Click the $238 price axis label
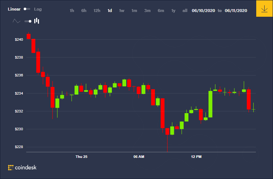 (19, 57)
